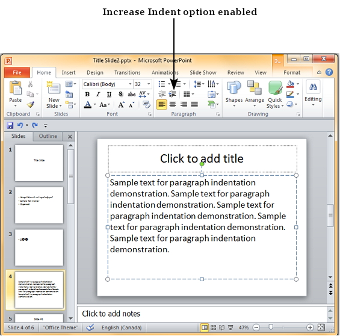340x336 pixels.
Task: Click the Paste clipboard icon
Action: pos(16,88)
